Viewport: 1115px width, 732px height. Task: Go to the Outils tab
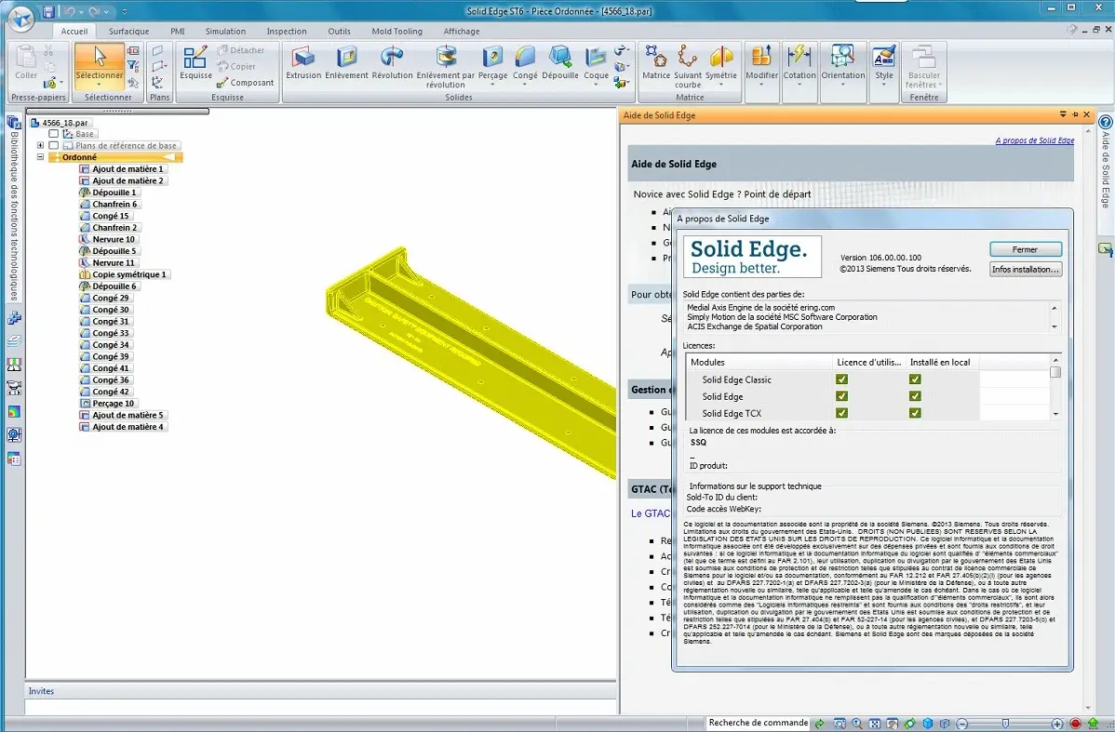339,32
